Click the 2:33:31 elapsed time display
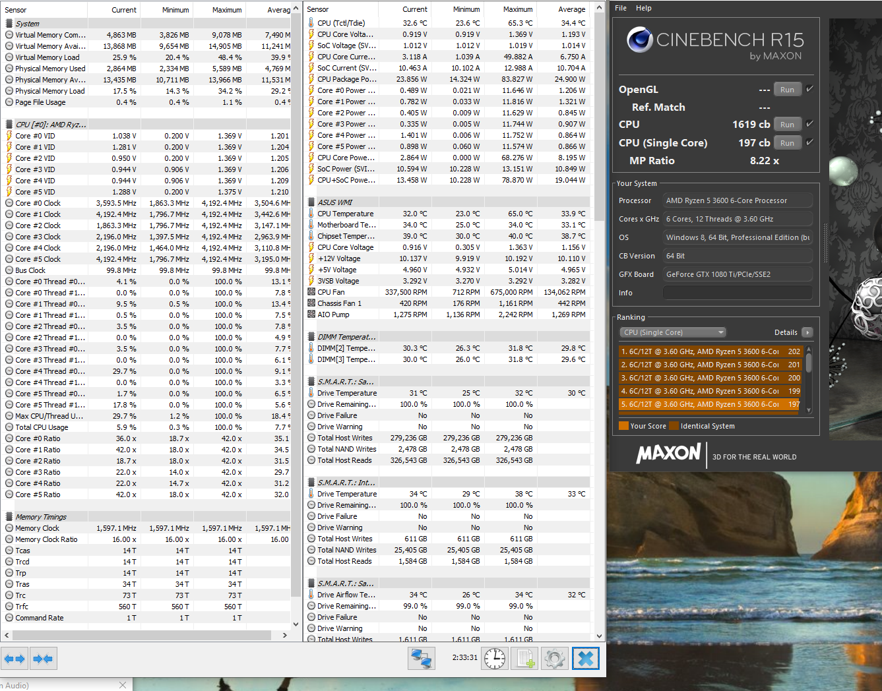The width and height of the screenshot is (882, 691). pos(465,657)
